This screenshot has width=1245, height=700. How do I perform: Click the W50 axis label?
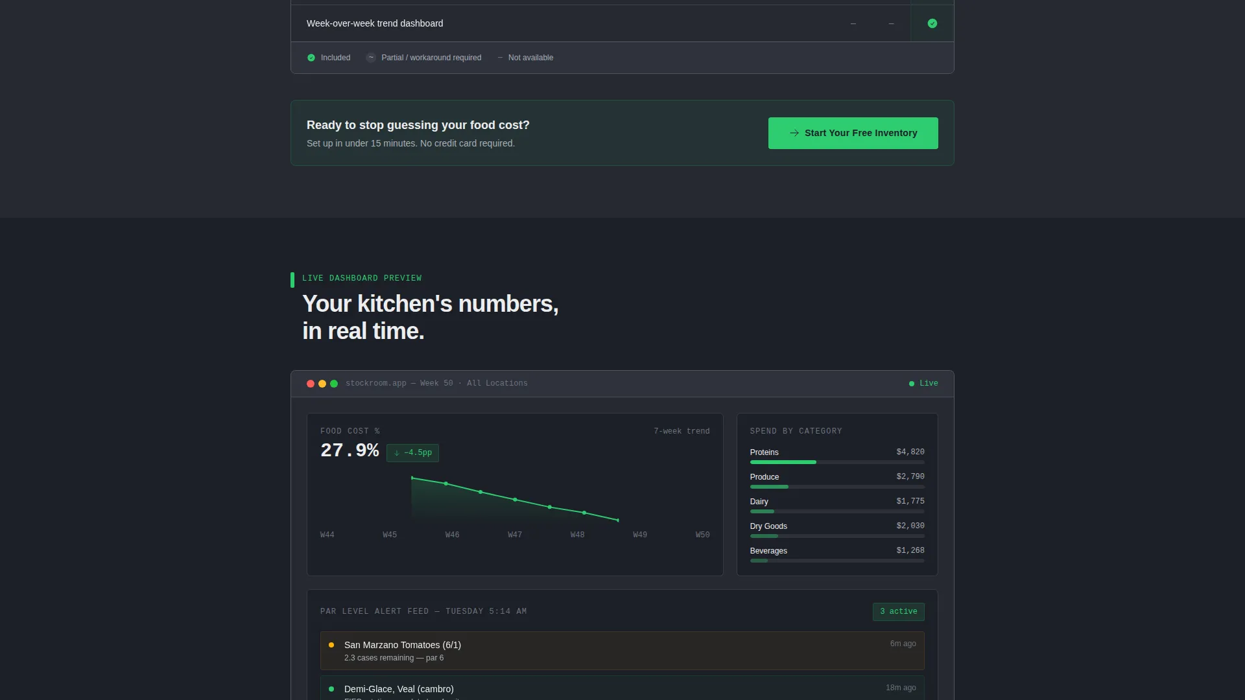point(703,535)
